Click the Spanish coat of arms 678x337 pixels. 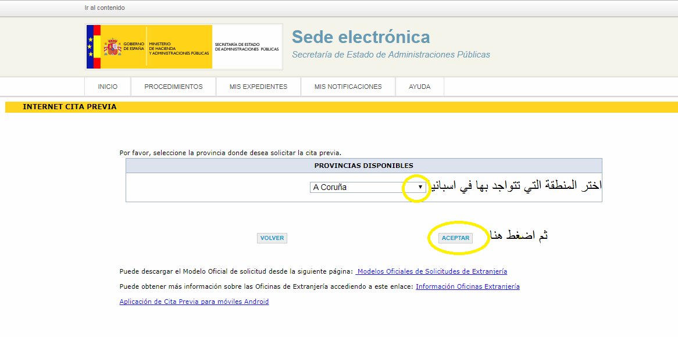click(112, 47)
